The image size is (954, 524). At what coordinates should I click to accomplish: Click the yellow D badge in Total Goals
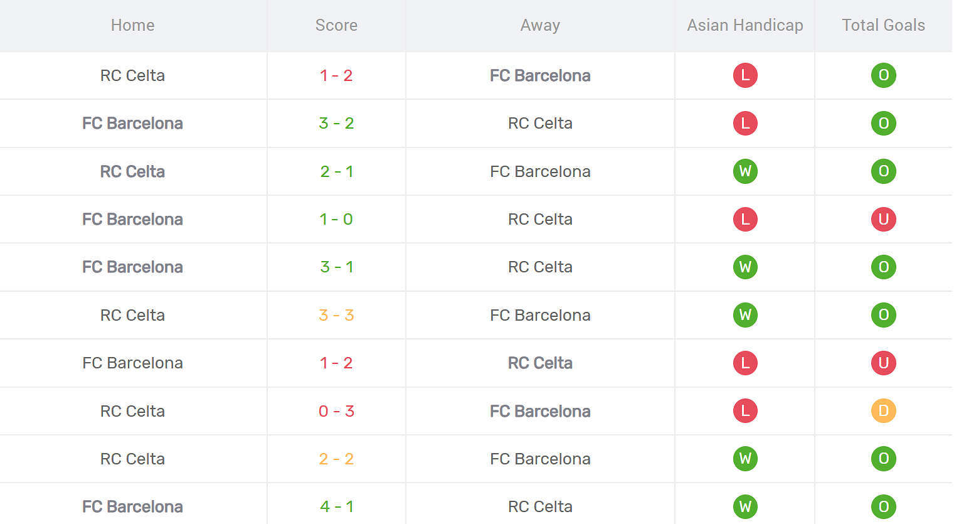pyautogui.click(x=883, y=411)
